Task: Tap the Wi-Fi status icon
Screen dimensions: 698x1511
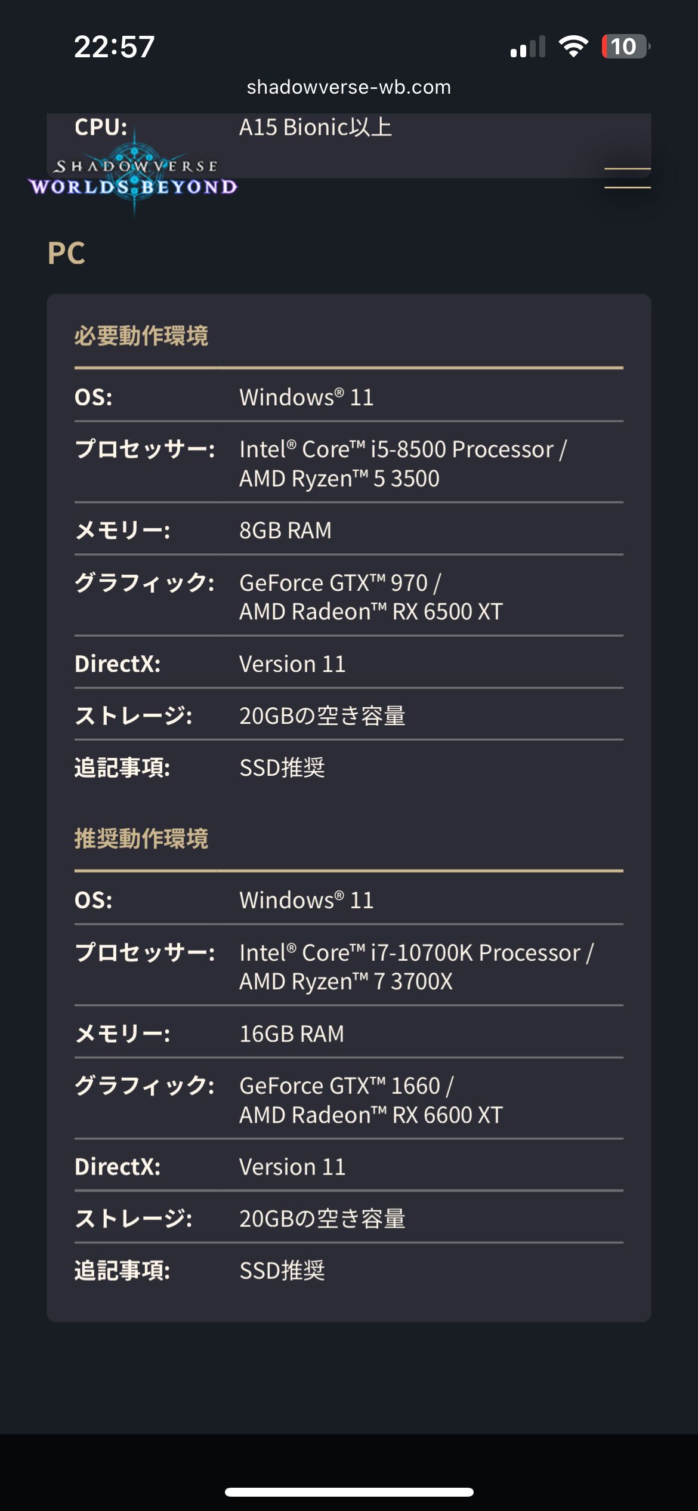Action: 573,47
